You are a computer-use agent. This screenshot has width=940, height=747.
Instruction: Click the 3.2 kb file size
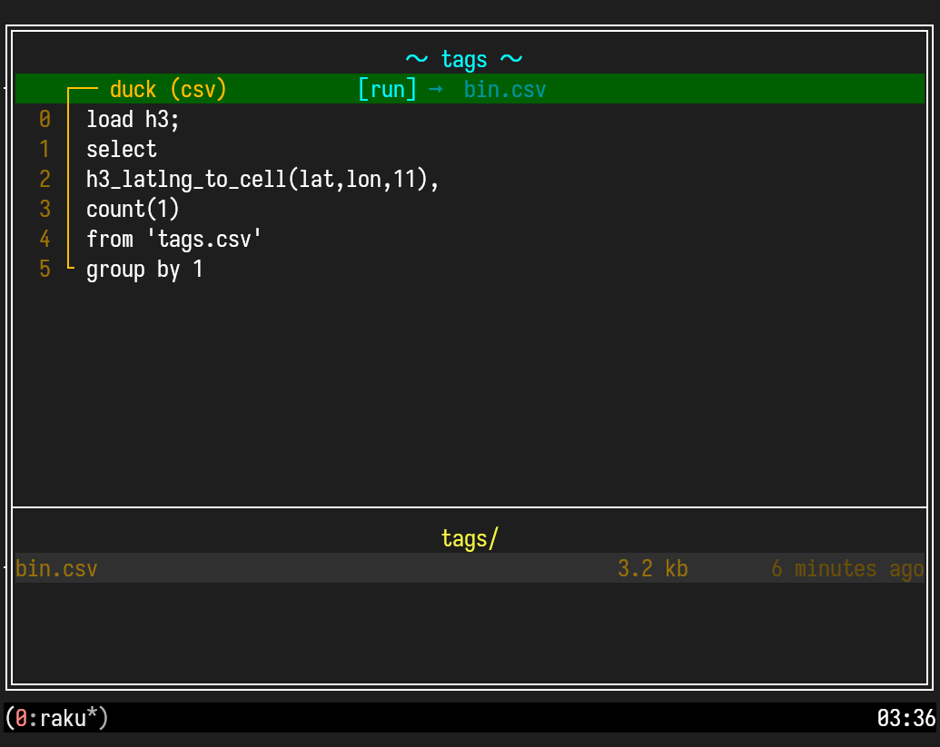[x=652, y=569]
